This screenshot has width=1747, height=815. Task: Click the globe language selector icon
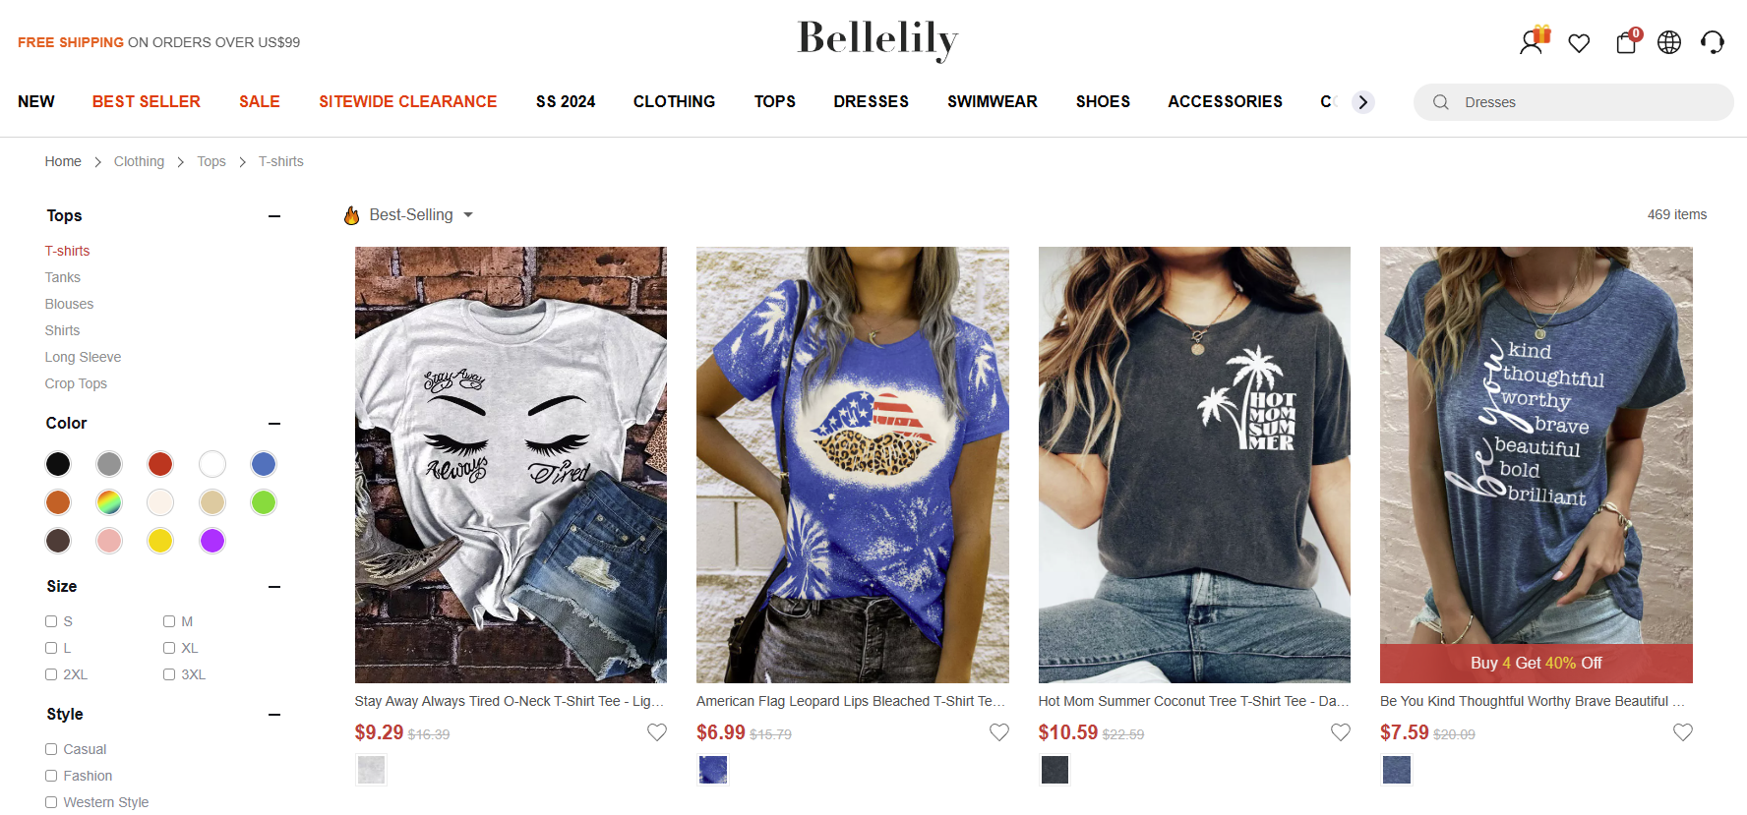pos(1669,42)
